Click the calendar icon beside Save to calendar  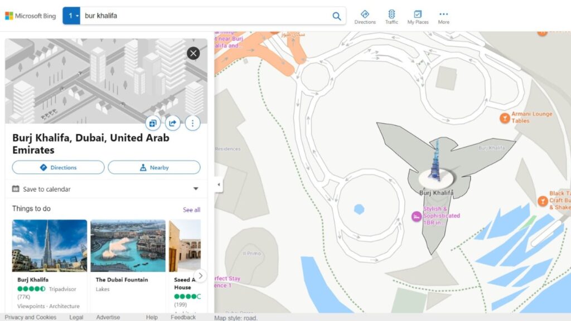click(x=16, y=188)
